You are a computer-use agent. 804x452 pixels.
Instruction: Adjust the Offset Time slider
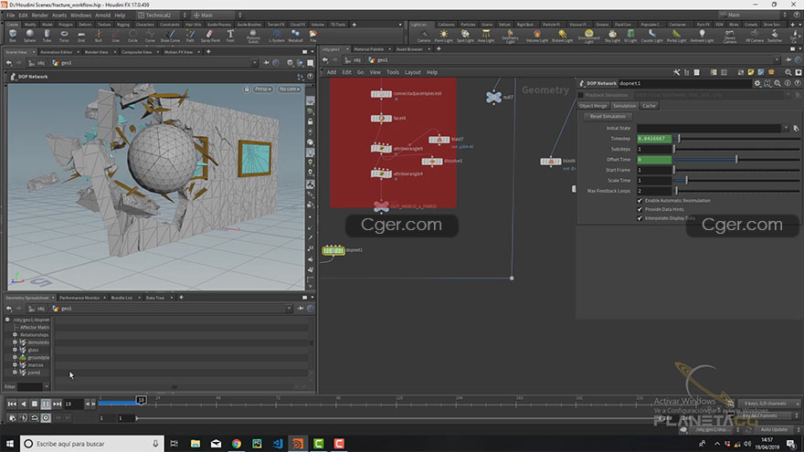pyautogui.click(x=736, y=160)
